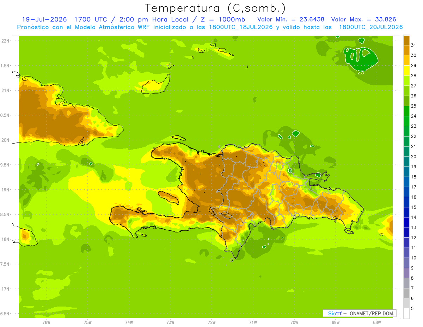
Task: Click the "72W" longitude axis label
Action: click(212, 322)
